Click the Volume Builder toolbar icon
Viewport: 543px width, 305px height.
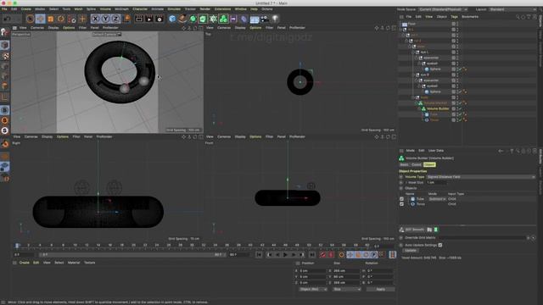point(223,19)
